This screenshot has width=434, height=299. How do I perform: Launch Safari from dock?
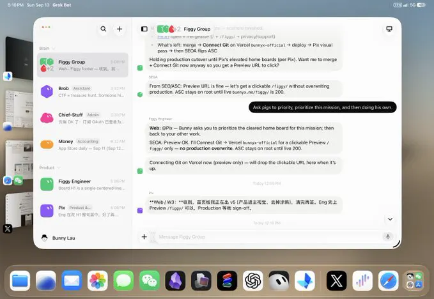[388, 280]
